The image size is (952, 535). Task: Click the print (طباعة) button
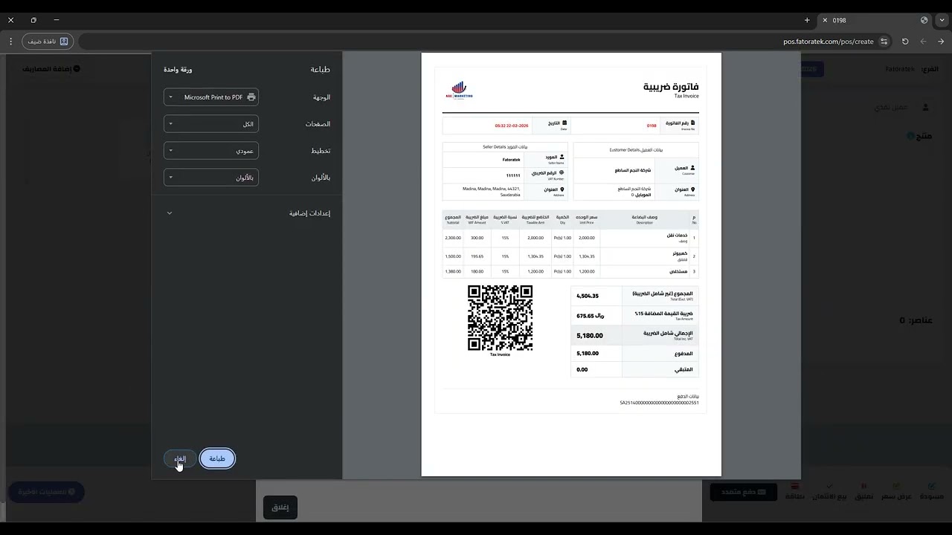pyautogui.click(x=217, y=458)
